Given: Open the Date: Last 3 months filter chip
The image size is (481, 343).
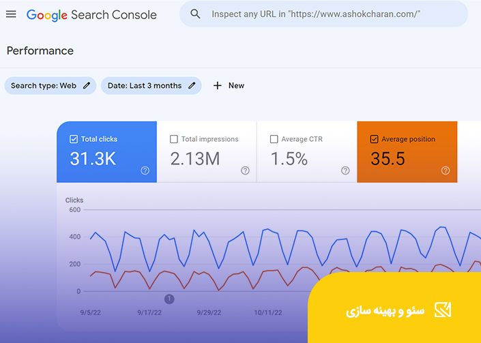Looking at the screenshot, I should click(x=151, y=85).
